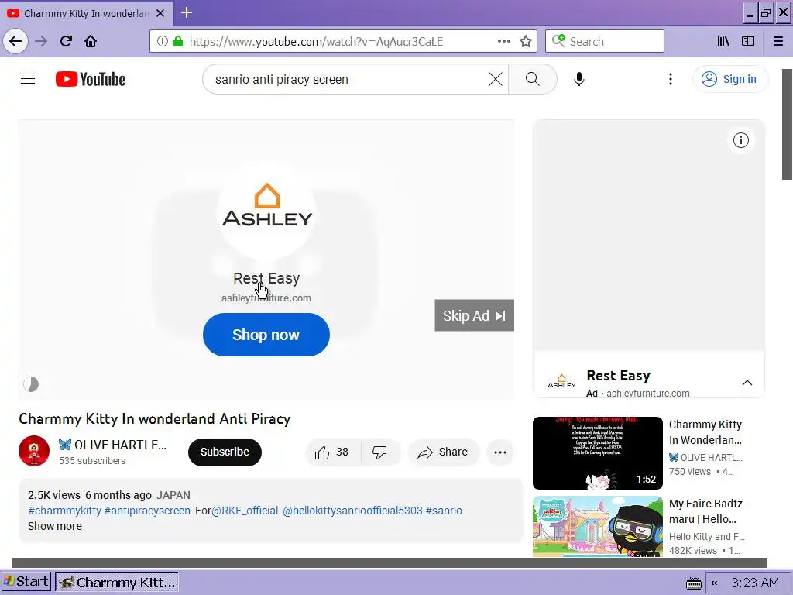The height and width of the screenshot is (595, 793).
Task: Close the Charmmy Kitty browser tab
Action: click(160, 13)
